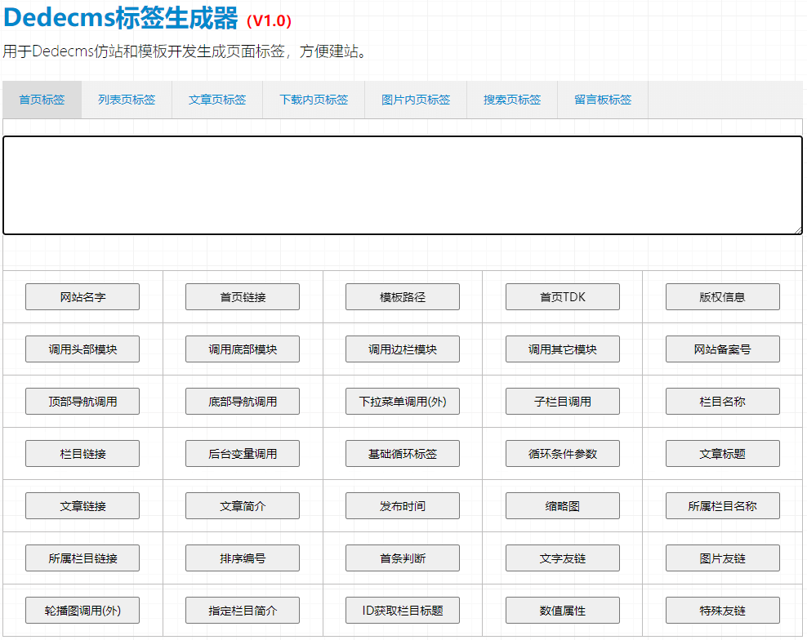Insert the 栏目链接 tag
Viewport: 807px width, 640px height.
click(82, 454)
